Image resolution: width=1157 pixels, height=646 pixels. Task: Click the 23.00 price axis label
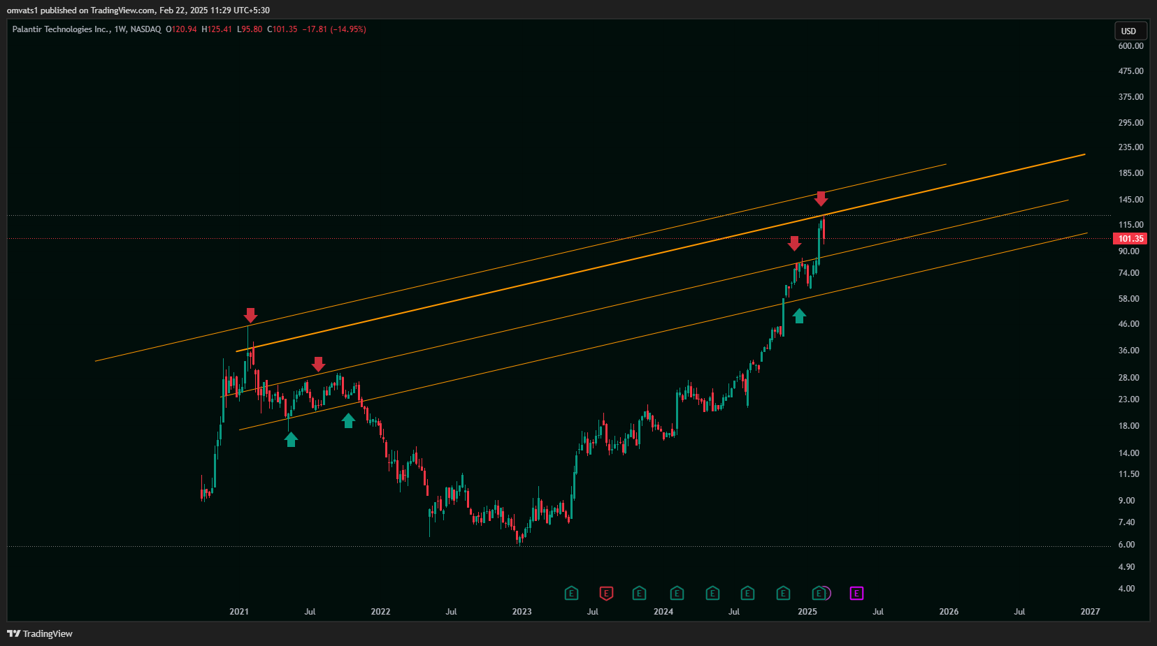(1128, 399)
